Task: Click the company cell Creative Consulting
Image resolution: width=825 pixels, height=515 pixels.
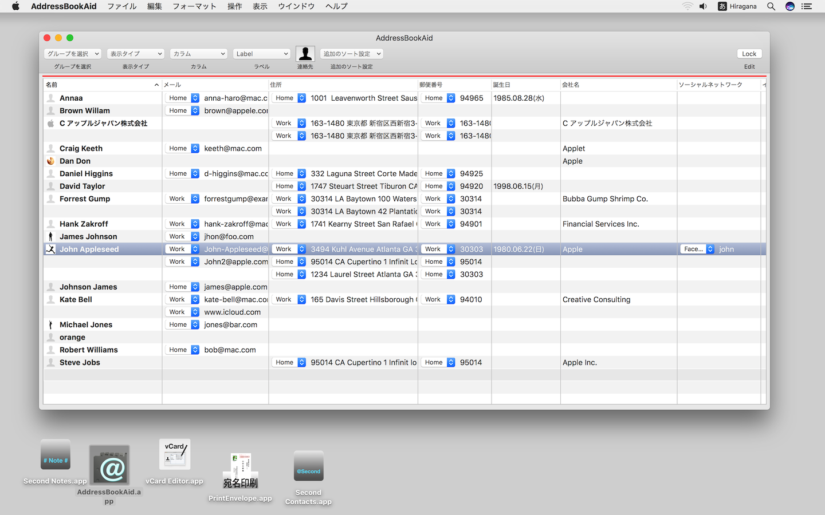Action: coord(596,300)
